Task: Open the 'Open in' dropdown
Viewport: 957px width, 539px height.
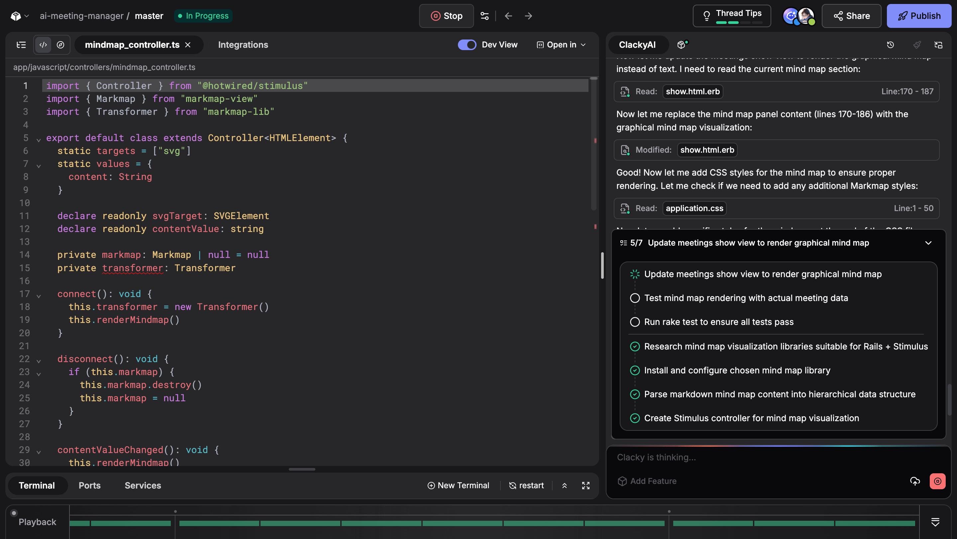Action: [x=561, y=45]
